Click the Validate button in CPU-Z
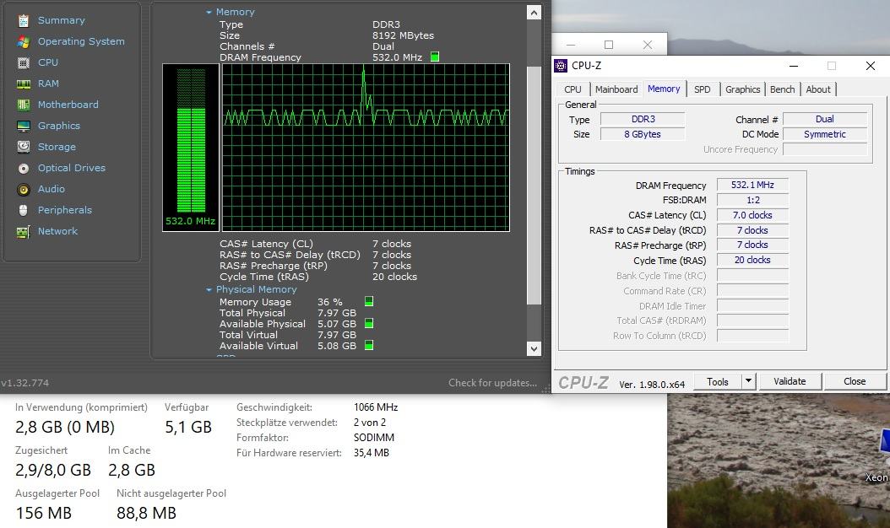This screenshot has height=528, width=890. pos(790,382)
